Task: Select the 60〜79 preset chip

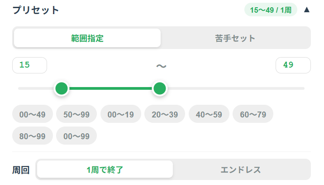Action: pos(253,114)
